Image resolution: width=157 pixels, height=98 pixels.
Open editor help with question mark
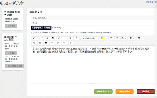[71, 43]
